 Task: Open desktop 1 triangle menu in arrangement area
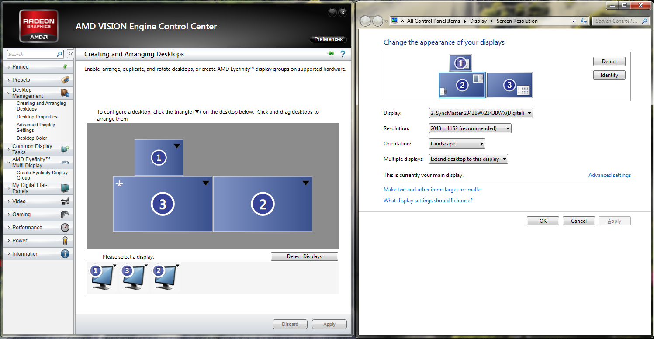tap(176, 146)
